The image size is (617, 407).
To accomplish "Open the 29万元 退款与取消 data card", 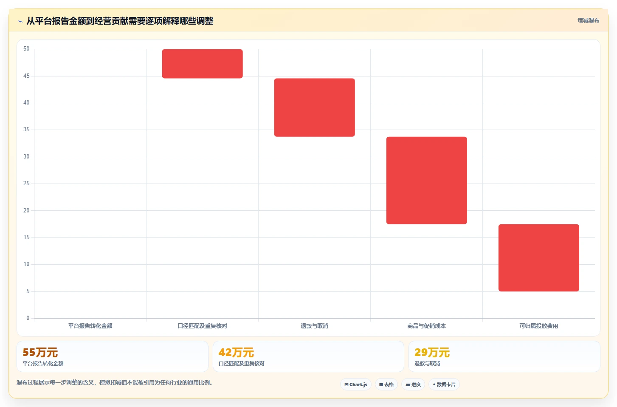I will pos(504,356).
